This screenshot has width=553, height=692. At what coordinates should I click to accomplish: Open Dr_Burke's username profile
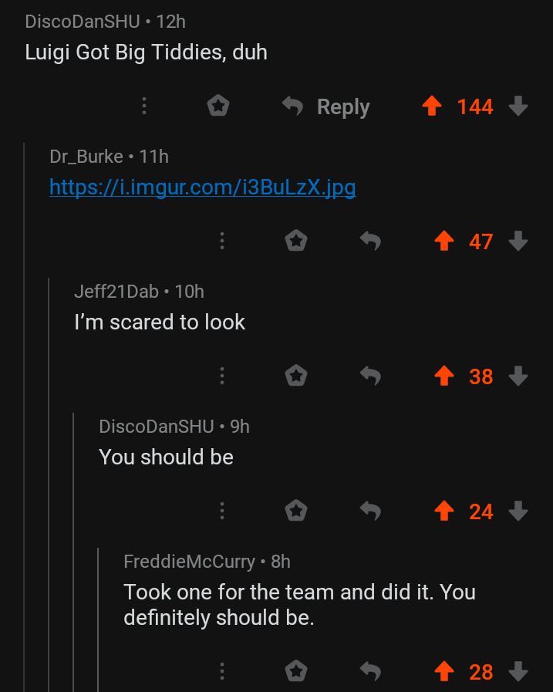click(x=86, y=157)
